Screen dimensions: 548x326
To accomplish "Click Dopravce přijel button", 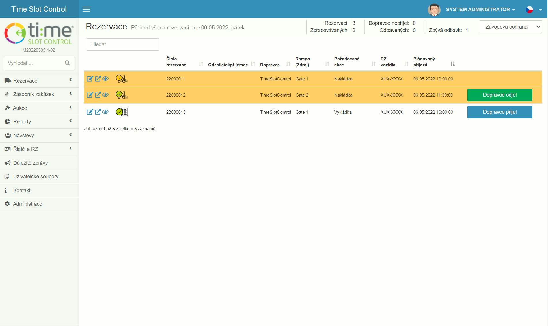I will coord(499,112).
